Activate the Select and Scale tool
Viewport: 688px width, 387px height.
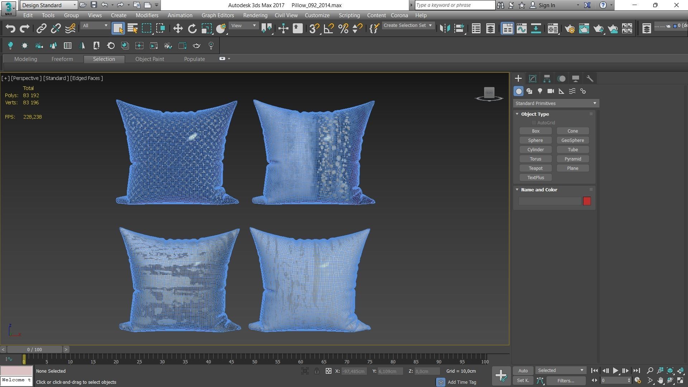point(207,29)
